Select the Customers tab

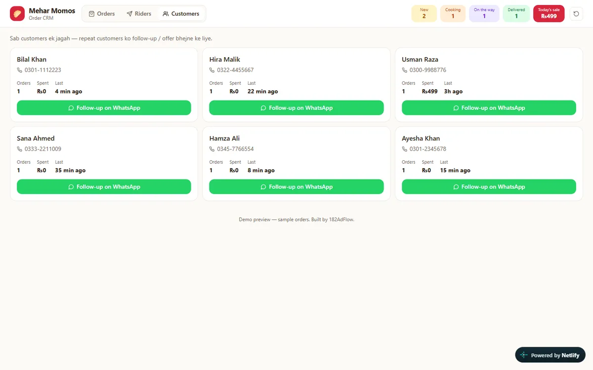pyautogui.click(x=181, y=14)
